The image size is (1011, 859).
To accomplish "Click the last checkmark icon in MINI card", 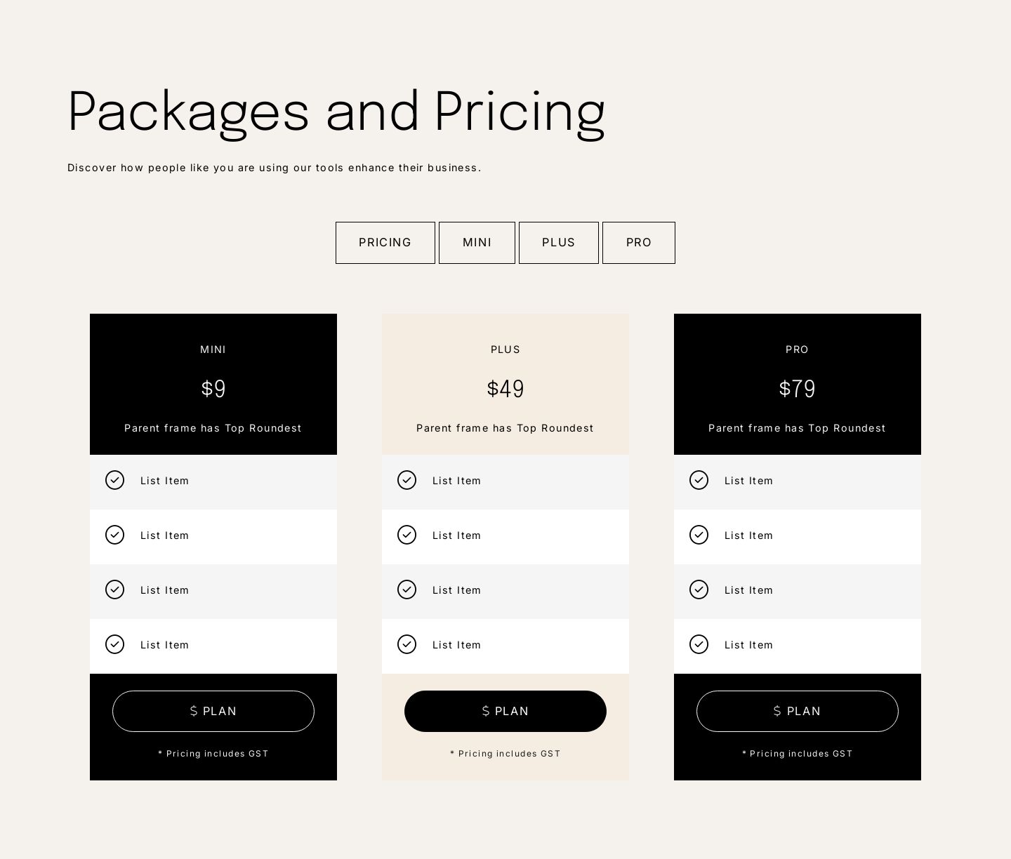I will point(114,644).
